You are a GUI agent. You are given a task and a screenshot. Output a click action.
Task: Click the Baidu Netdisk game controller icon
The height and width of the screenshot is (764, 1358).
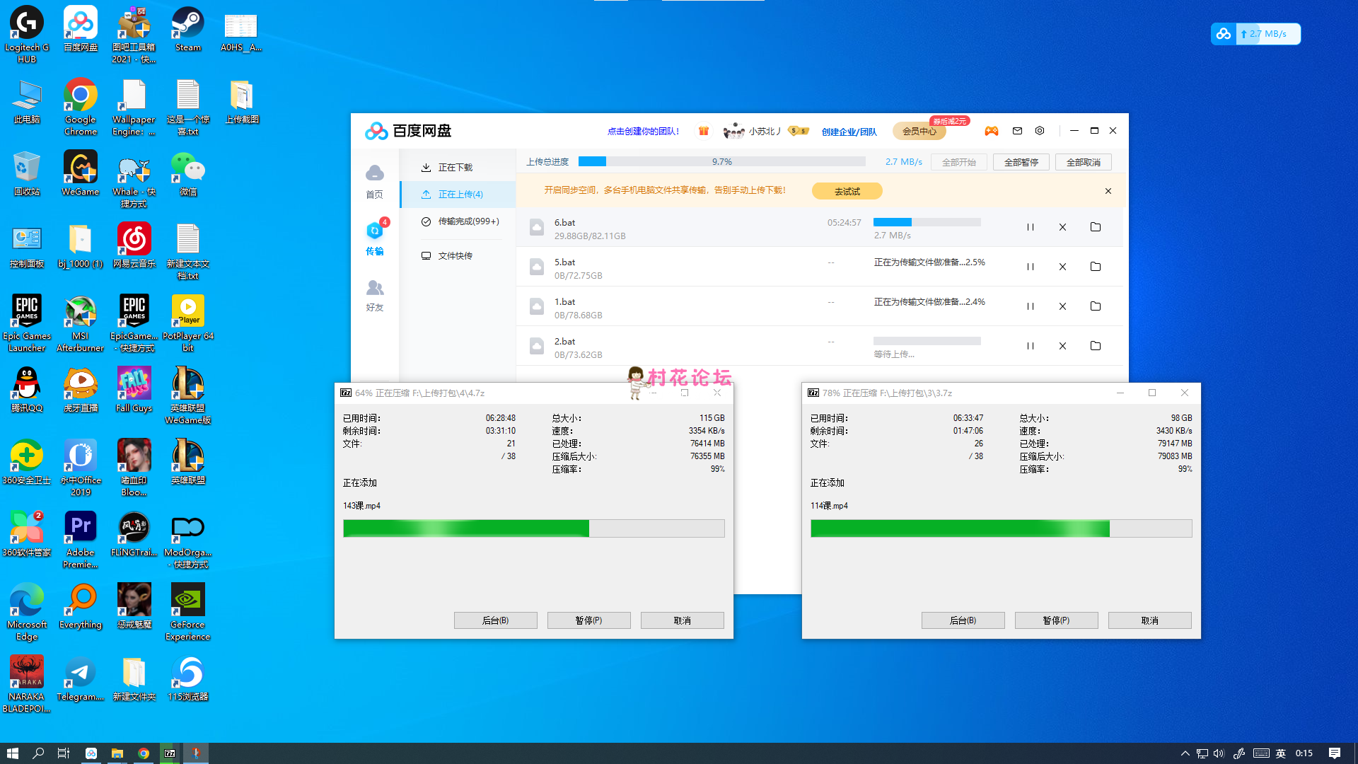tap(992, 131)
